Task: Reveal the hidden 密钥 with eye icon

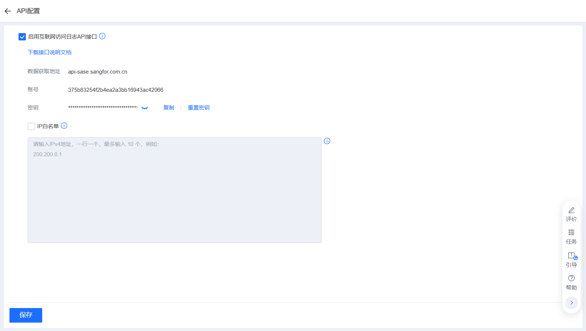Action: coord(145,108)
